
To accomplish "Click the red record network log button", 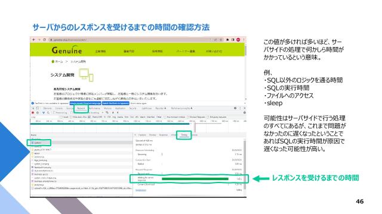I will (33, 112).
